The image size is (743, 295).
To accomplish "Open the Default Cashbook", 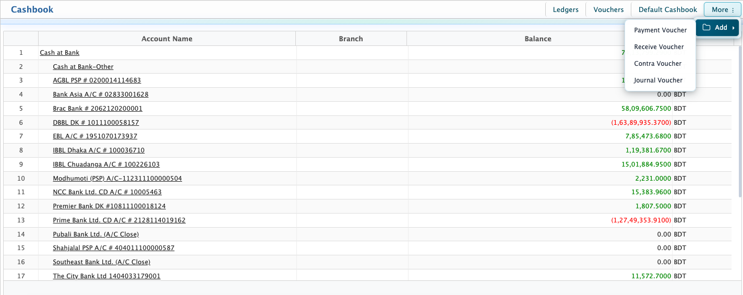I will point(667,9).
